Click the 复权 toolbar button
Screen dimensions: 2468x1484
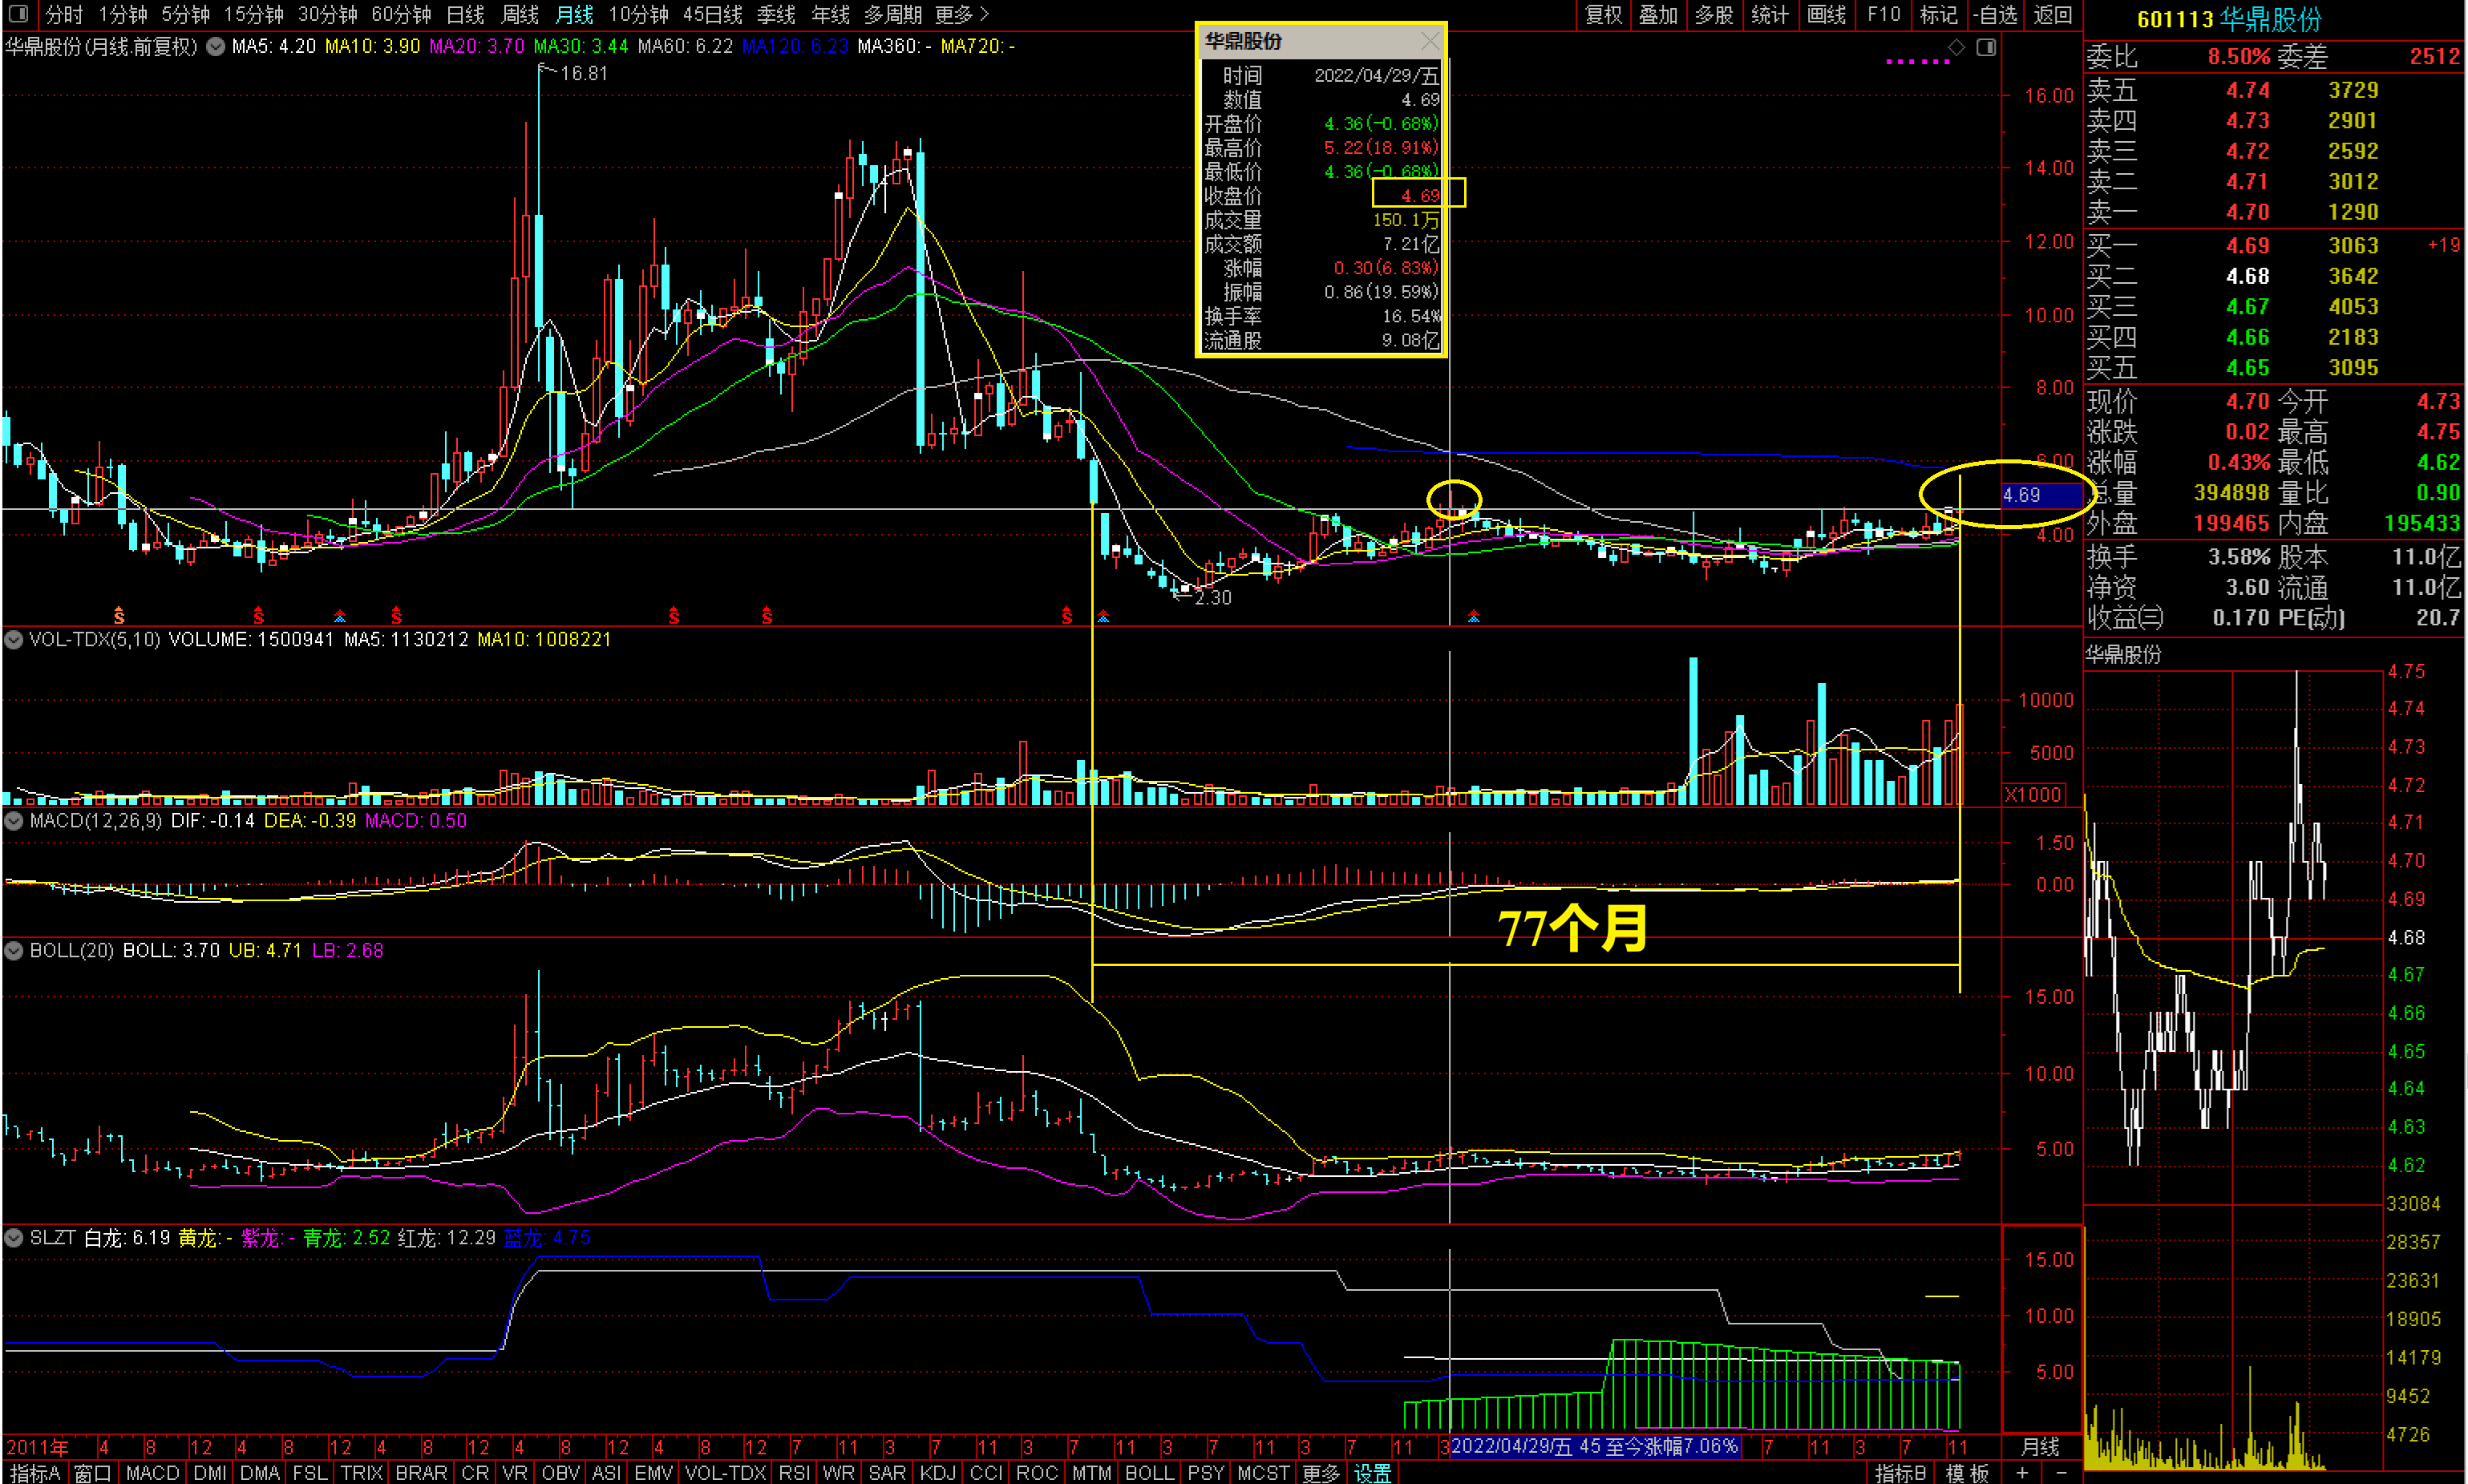[x=1603, y=14]
